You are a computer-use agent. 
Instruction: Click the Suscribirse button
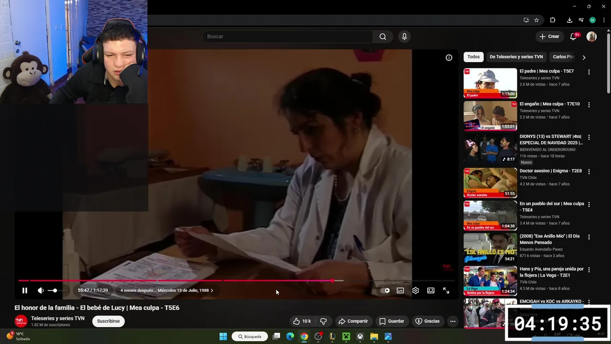click(108, 321)
